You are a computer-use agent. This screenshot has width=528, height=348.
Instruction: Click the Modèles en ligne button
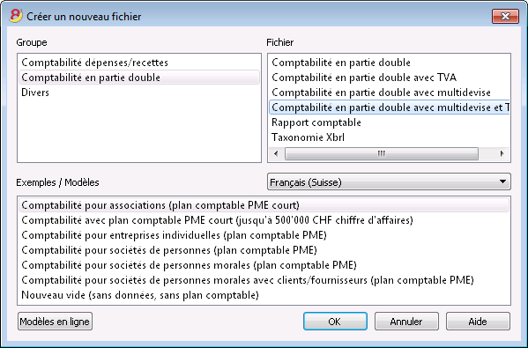(55, 322)
